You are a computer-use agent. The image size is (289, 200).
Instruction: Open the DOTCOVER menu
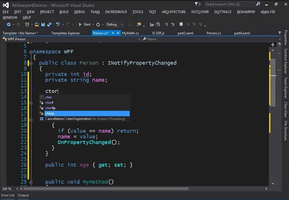pos(200,12)
